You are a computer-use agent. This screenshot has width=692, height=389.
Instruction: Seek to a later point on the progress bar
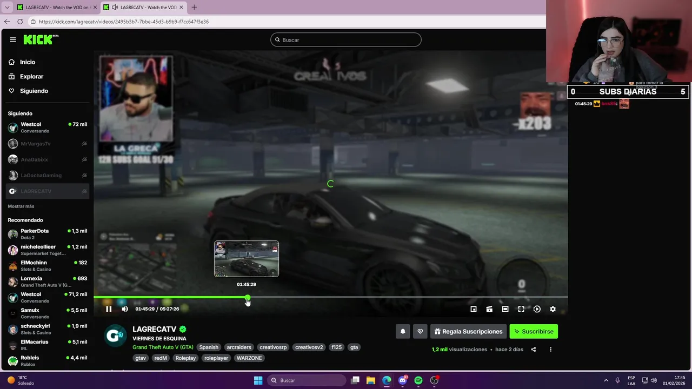(x=408, y=297)
